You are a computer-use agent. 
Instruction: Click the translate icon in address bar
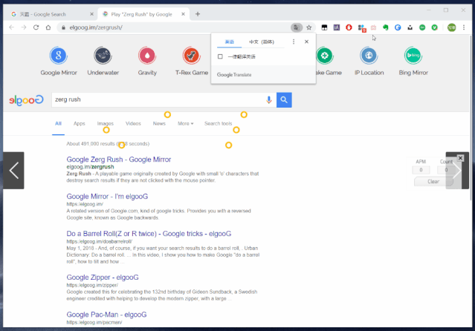[297, 27]
